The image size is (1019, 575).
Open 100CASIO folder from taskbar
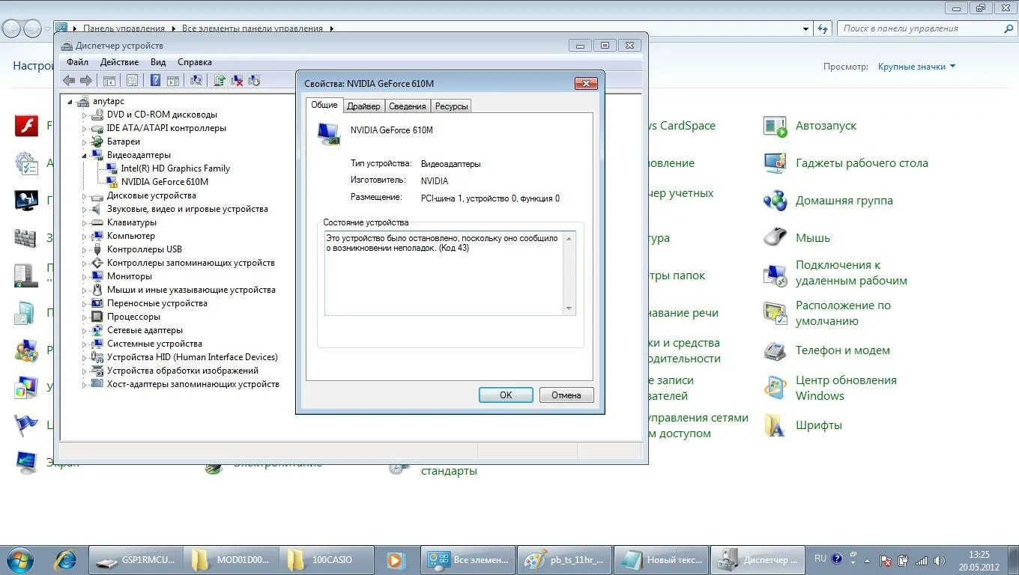click(x=327, y=560)
